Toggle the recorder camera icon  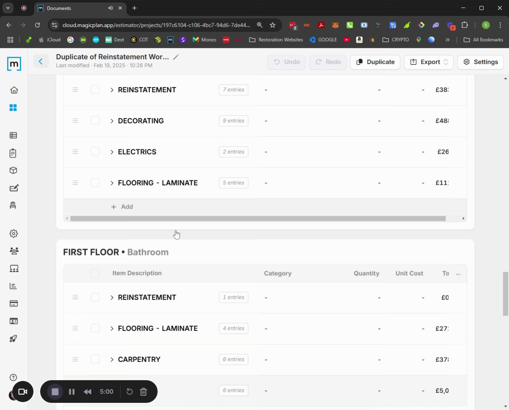tap(23, 392)
